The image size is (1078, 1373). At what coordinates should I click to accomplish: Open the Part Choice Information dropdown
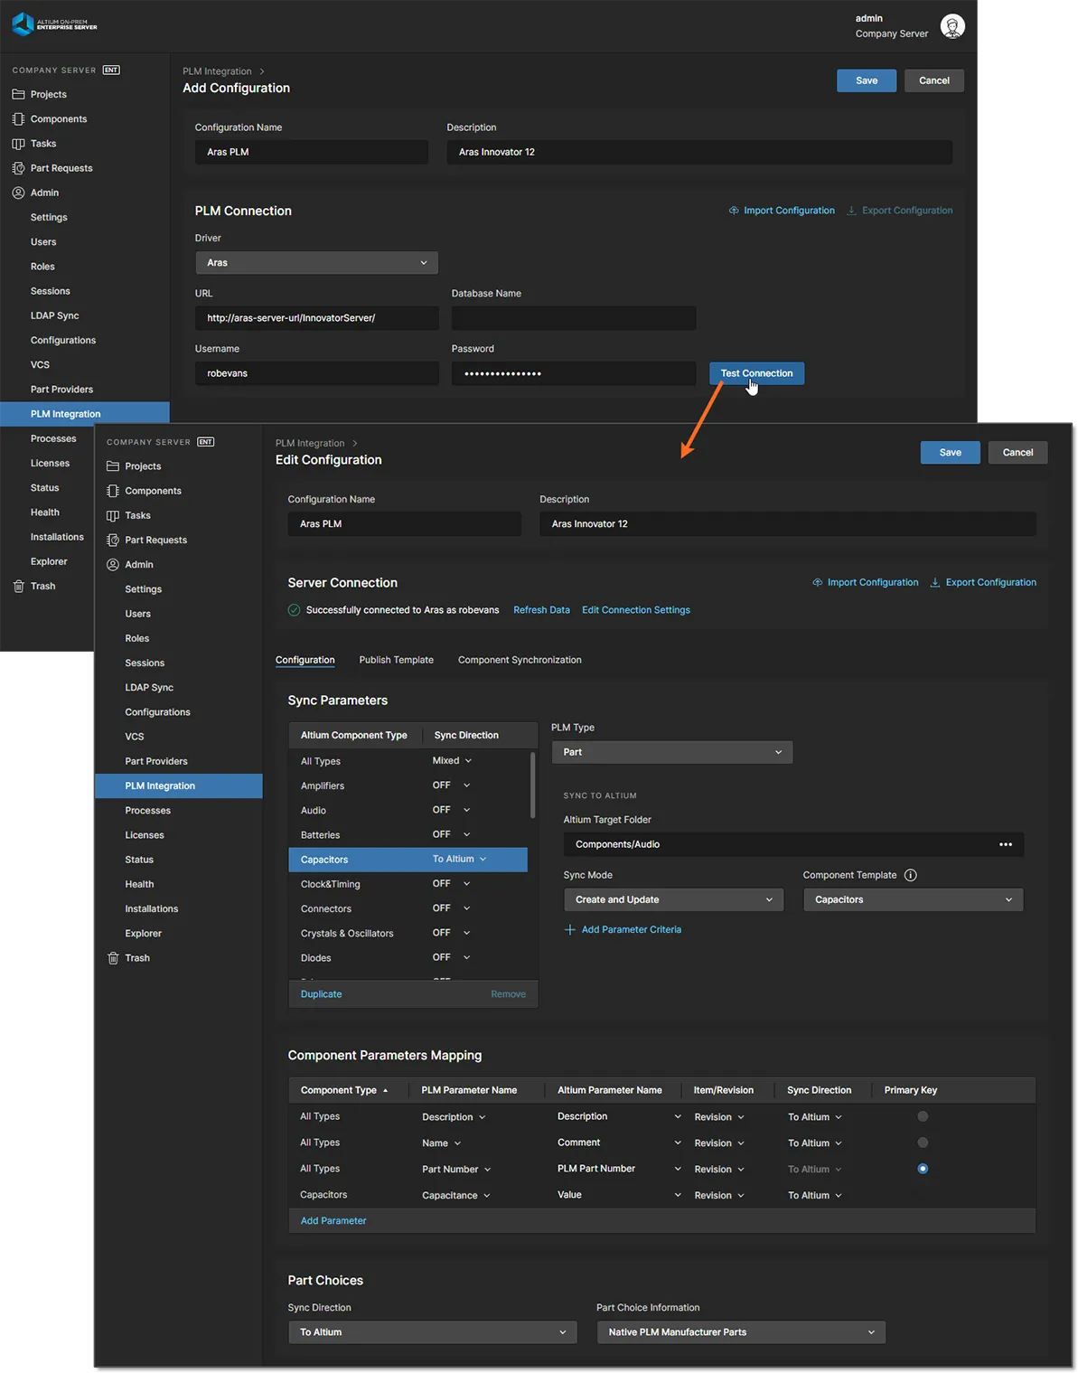coord(741,1332)
